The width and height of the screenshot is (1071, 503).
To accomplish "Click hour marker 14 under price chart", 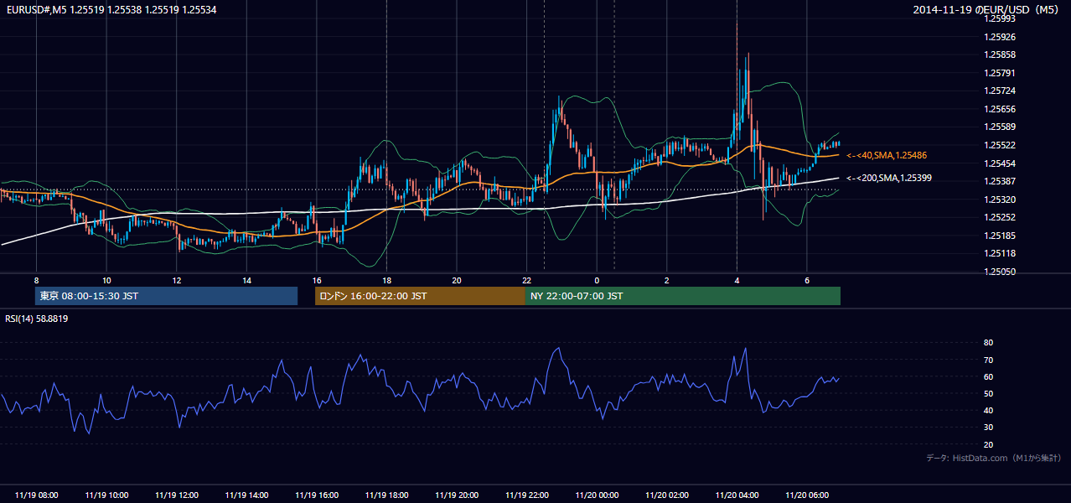I will (x=246, y=280).
